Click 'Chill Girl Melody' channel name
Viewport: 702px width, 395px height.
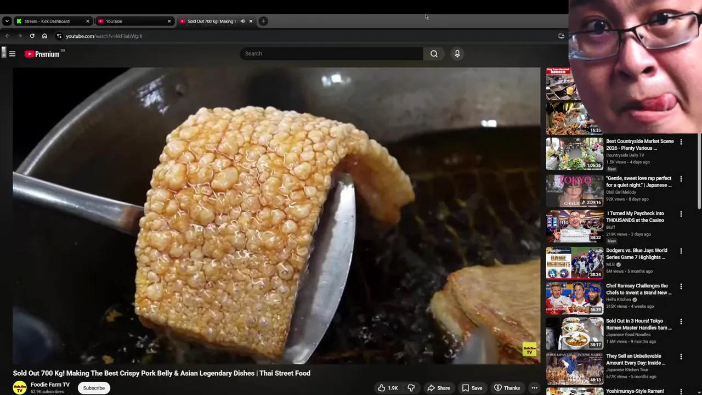coord(621,192)
